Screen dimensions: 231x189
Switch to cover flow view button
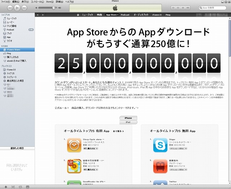(x=188, y=8)
